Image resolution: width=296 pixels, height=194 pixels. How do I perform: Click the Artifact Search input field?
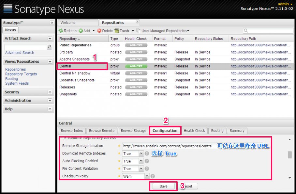coord(26,47)
